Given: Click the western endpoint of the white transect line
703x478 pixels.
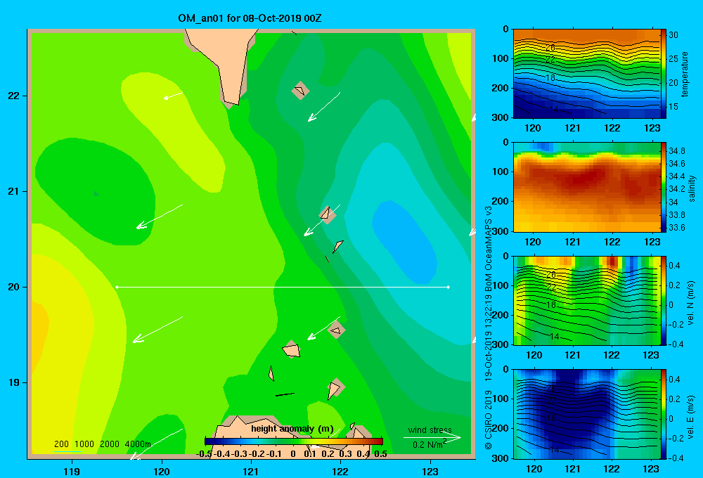Looking at the screenshot, I should point(117,287).
